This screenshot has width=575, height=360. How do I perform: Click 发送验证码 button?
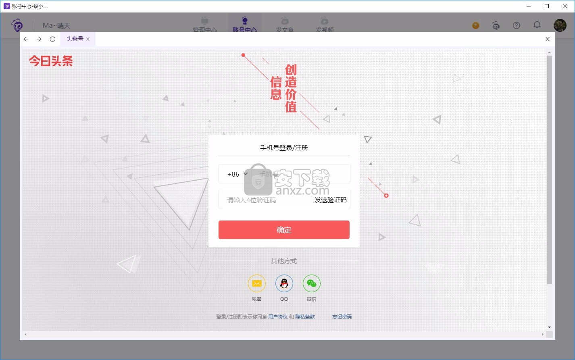point(331,200)
